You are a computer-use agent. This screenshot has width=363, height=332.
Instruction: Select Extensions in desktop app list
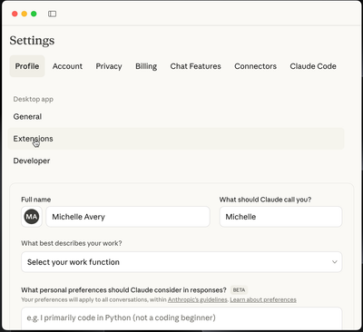tap(176, 139)
